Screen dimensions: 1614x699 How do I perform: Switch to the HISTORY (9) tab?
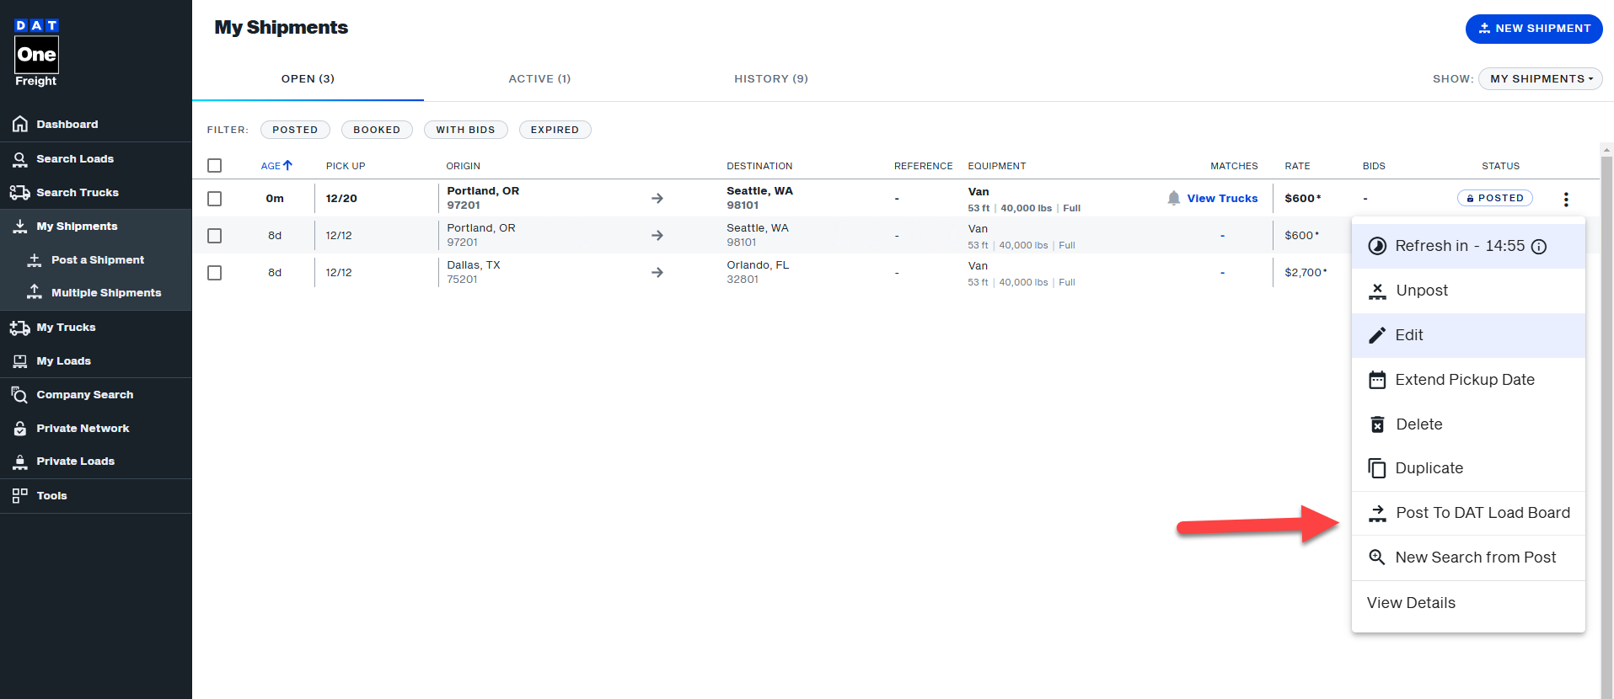[x=771, y=79]
